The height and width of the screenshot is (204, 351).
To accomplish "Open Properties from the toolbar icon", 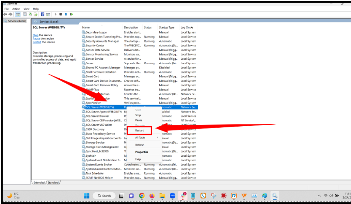I will pos(25,14).
